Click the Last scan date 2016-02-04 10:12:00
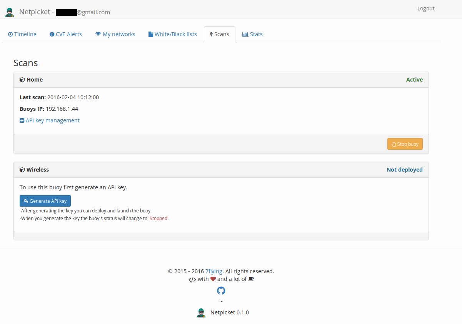This screenshot has height=324, width=462. 73,97
